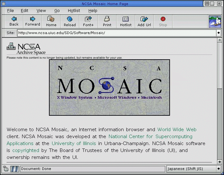Maximize the NCSA Mosaic window
The height and width of the screenshot is (175, 224).
click(x=212, y=3)
